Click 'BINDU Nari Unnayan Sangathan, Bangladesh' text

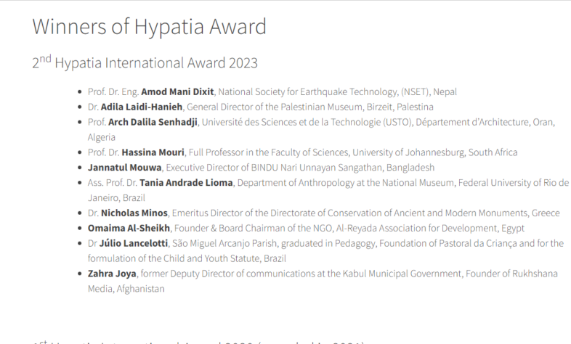343,168
